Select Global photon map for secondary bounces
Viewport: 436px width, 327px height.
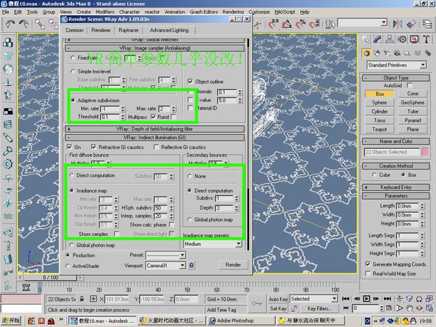coord(189,219)
